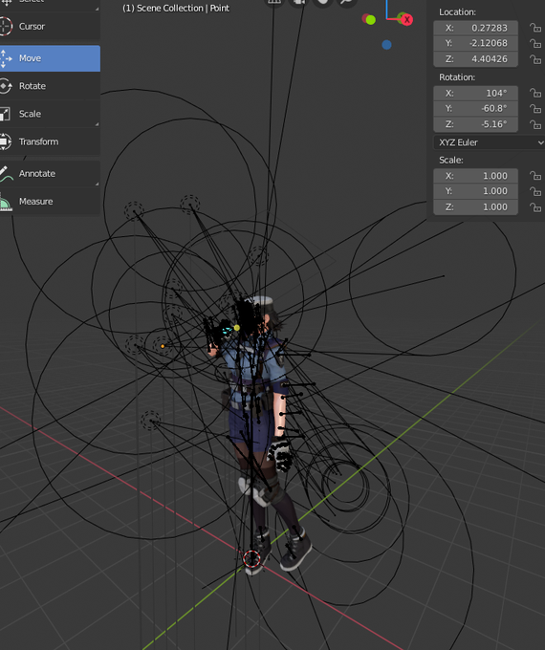The height and width of the screenshot is (650, 545).
Task: Click the Location Y field showing -2.12068
Action: point(476,43)
